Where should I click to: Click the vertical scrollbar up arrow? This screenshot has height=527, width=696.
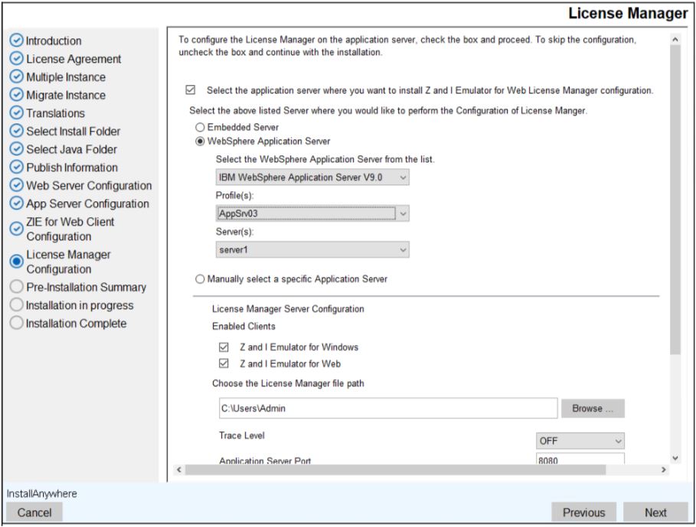pos(675,40)
